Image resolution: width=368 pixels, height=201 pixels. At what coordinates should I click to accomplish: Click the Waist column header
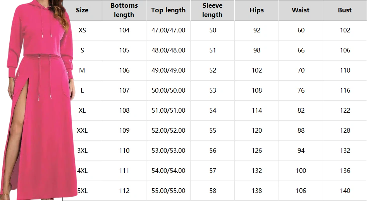(301, 10)
